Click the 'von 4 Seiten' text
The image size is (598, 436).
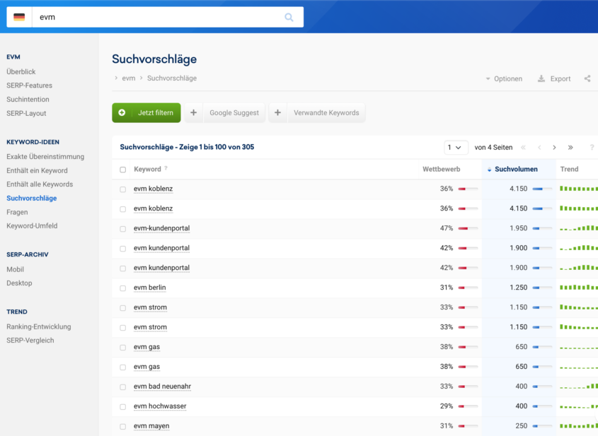click(493, 148)
